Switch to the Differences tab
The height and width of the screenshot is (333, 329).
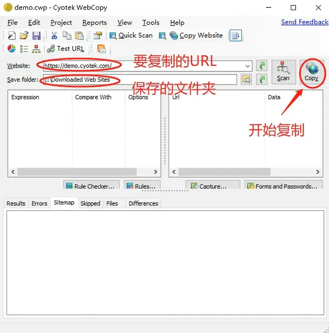click(x=143, y=203)
